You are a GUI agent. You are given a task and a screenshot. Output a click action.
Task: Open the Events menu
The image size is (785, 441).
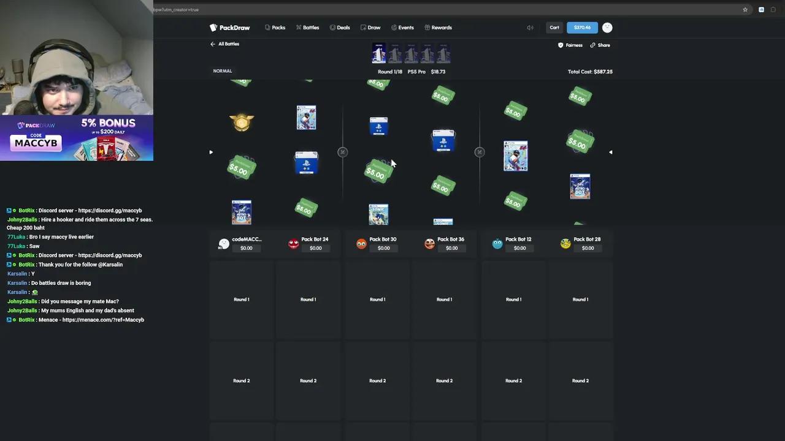click(402, 28)
